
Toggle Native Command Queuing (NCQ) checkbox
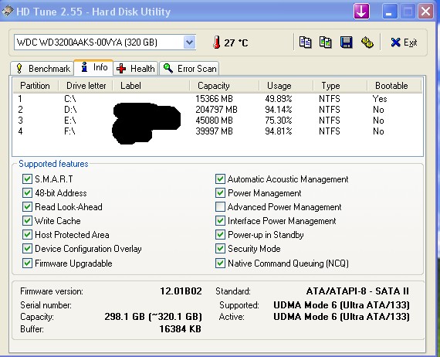(220, 263)
